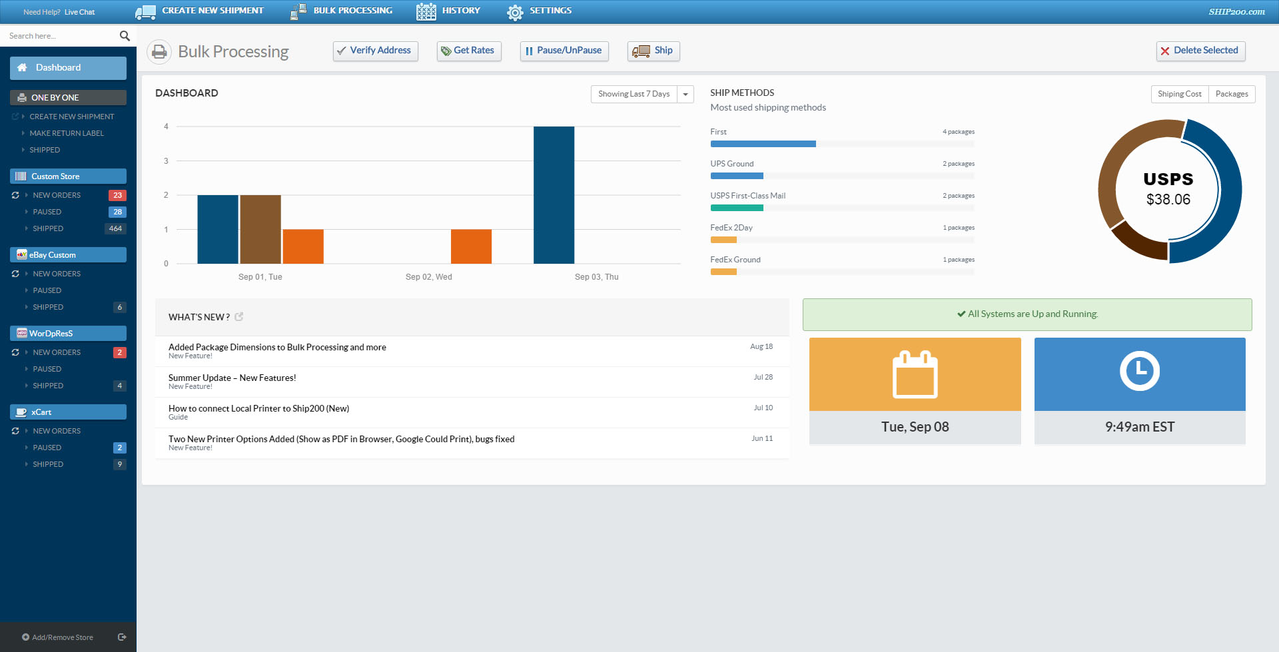The image size is (1279, 652).
Task: Open the Showing Last 7 Days dropdown arrow
Action: tap(685, 95)
